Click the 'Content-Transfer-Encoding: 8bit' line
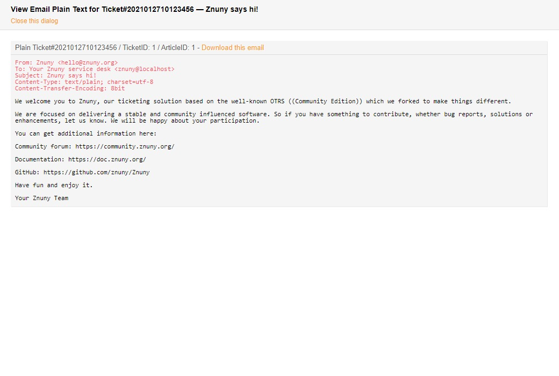Viewport: 559px width, 376px height. coord(70,89)
